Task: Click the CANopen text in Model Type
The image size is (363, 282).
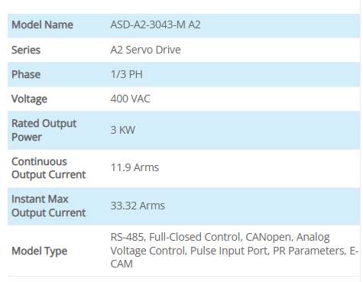Action: [269, 238]
